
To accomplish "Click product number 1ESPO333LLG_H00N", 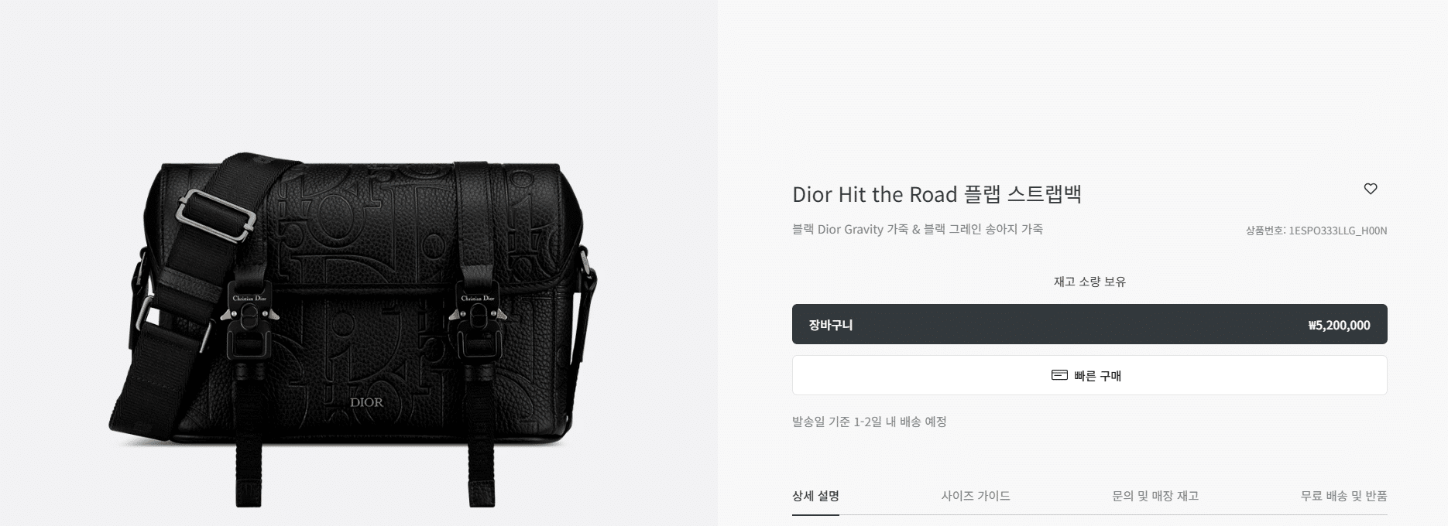I will coord(1338,231).
